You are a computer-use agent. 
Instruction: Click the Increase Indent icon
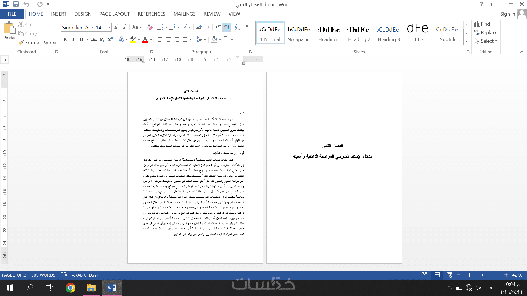pyautogui.click(x=208, y=27)
